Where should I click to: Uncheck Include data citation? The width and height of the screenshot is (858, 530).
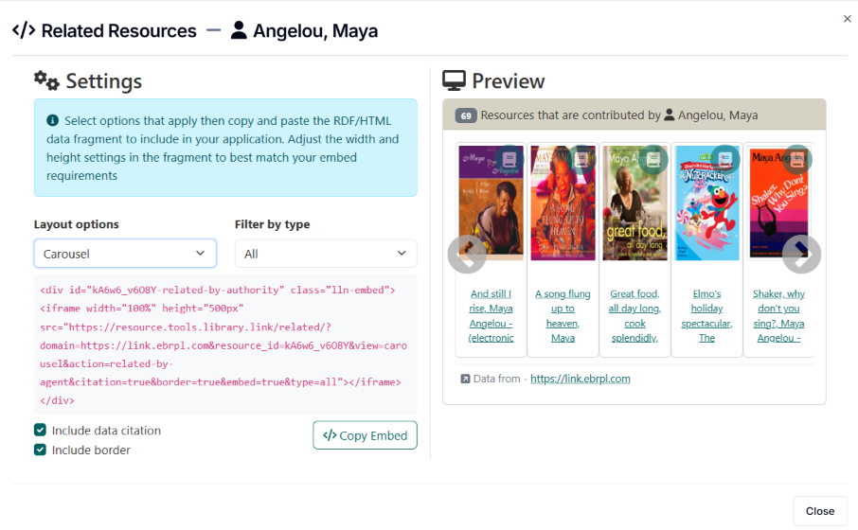41,431
